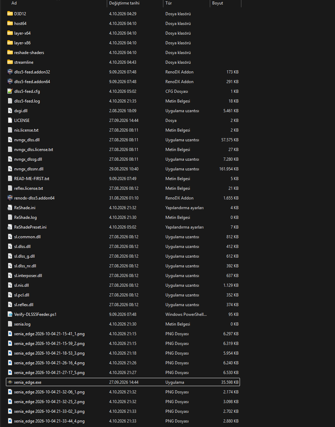Select the layer-x64 folder name
This screenshot has width=335, height=427.
22,33
